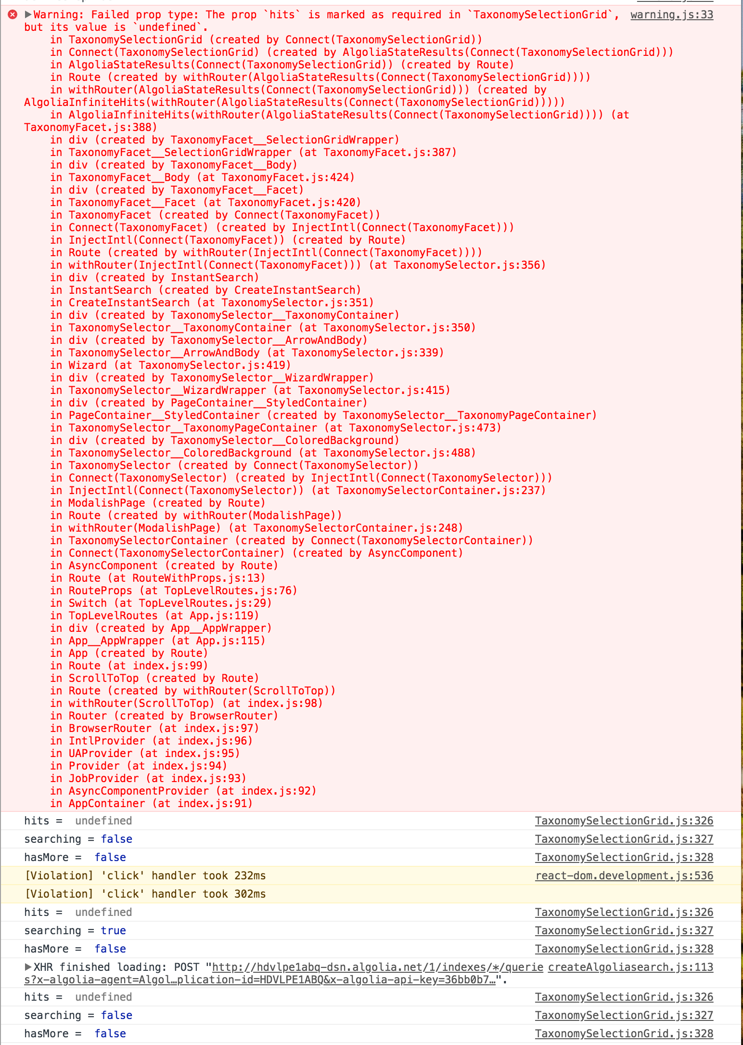This screenshot has width=743, height=1045.
Task: Open the hdvlpe1abq-dsn.algolia.net request URL
Action: (284, 973)
